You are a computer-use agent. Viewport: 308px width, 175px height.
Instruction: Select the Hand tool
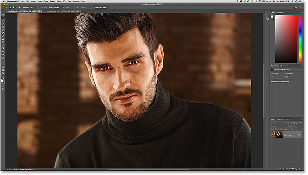point(3,70)
